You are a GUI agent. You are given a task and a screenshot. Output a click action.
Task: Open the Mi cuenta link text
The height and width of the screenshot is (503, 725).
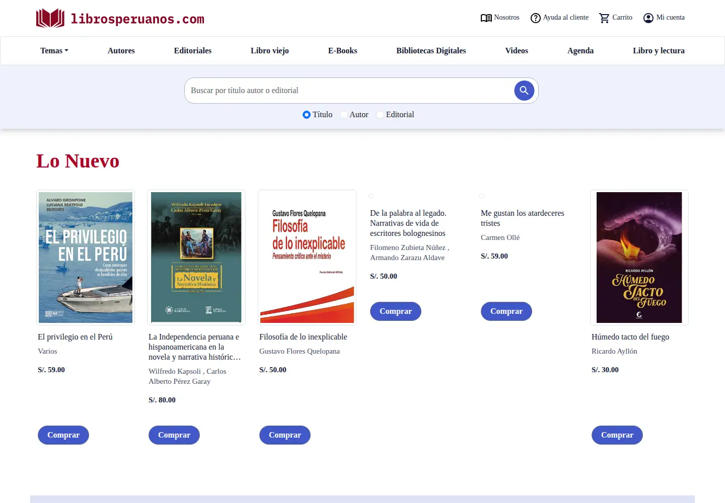click(671, 18)
